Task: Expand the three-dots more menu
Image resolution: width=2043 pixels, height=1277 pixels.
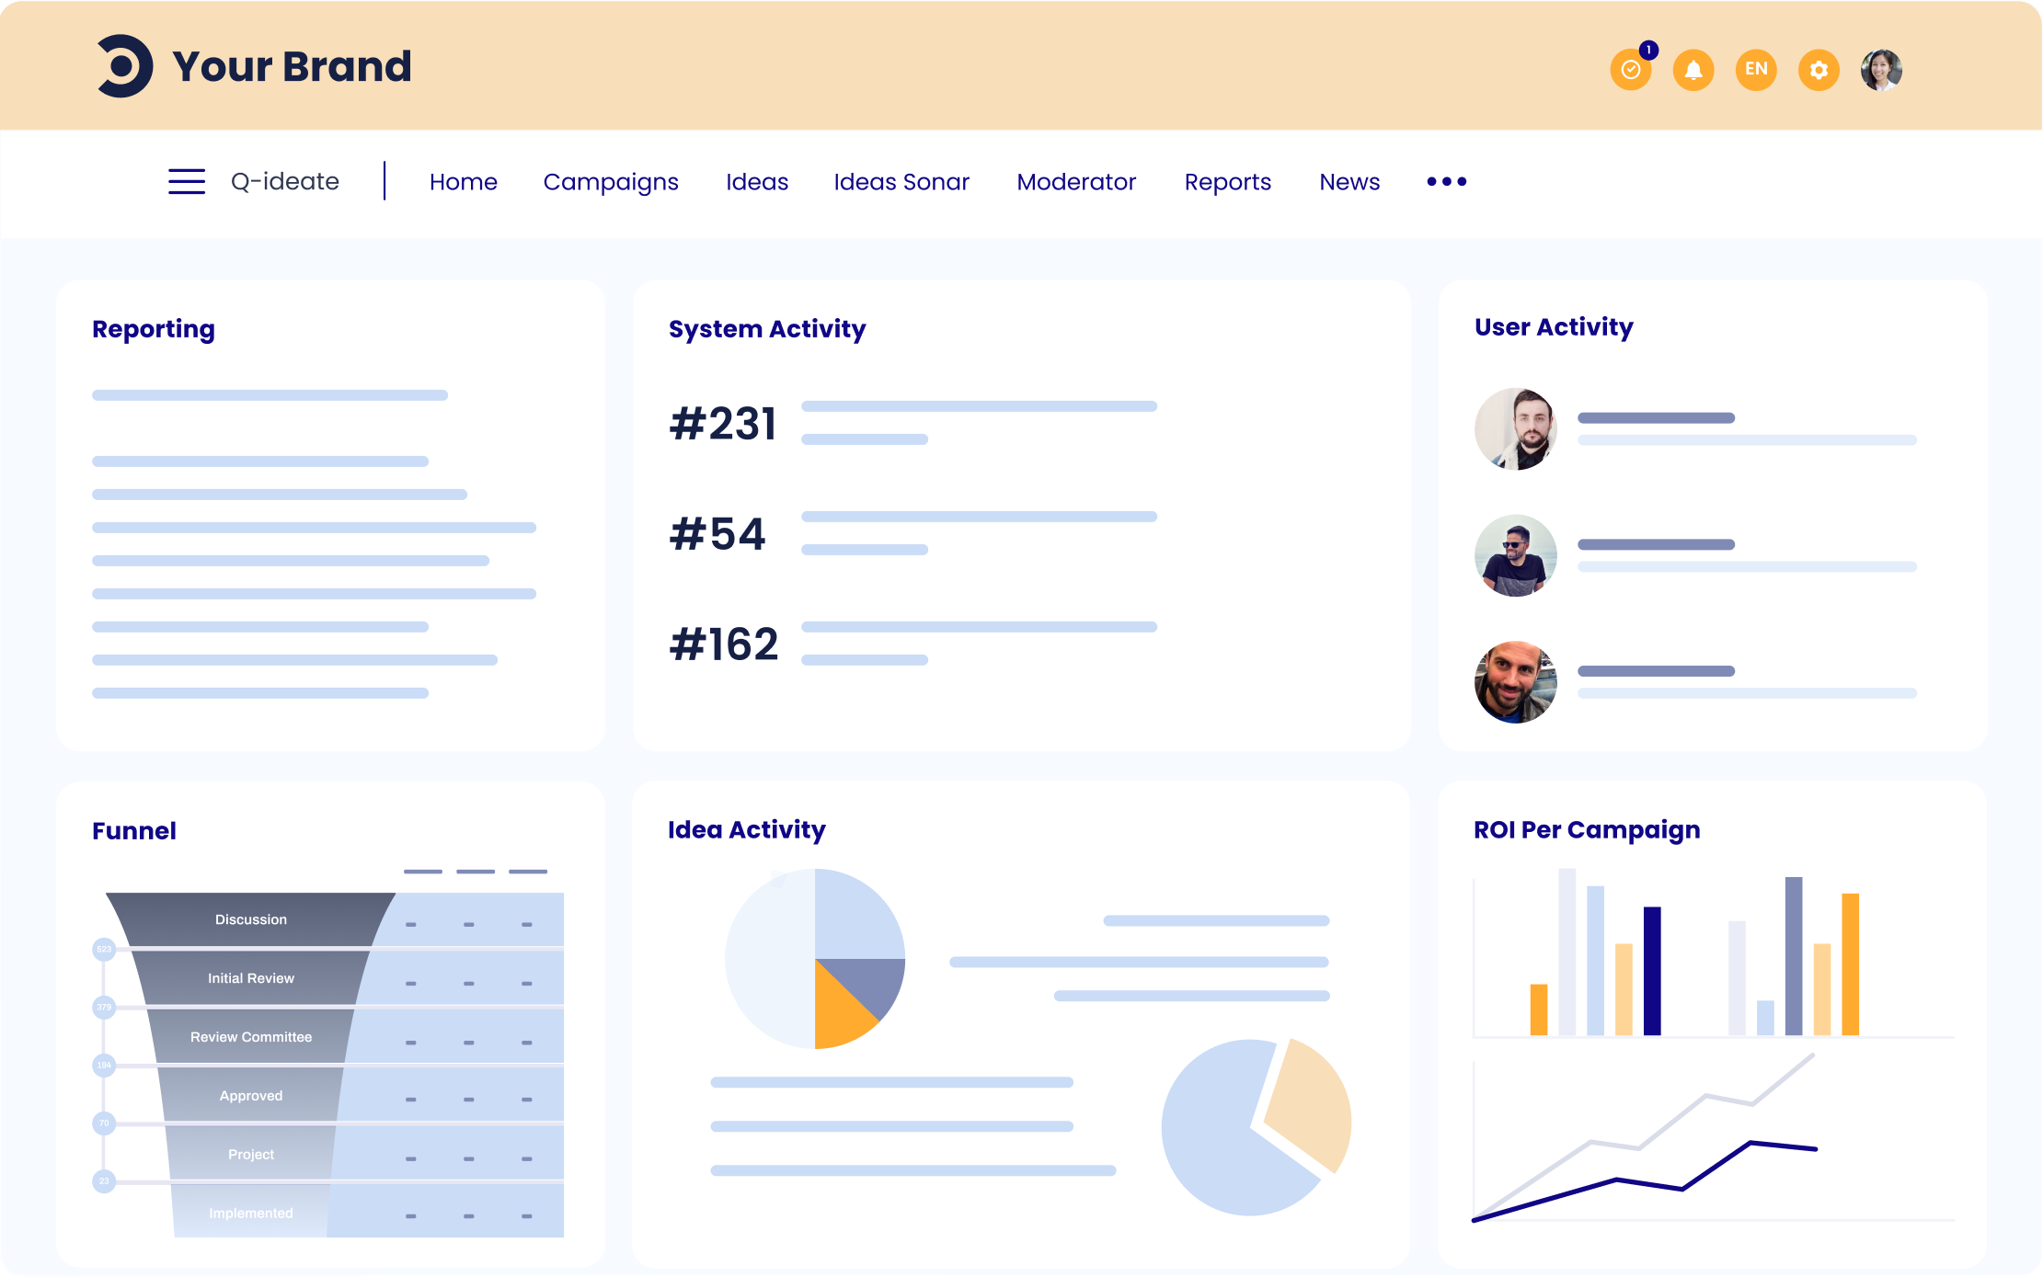Action: pyautogui.click(x=1446, y=181)
